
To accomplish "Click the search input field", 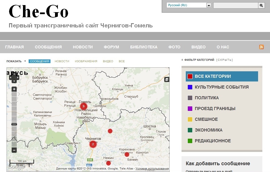I will (x=235, y=5).
